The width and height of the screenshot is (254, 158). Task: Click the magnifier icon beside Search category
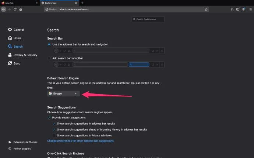[10, 47]
